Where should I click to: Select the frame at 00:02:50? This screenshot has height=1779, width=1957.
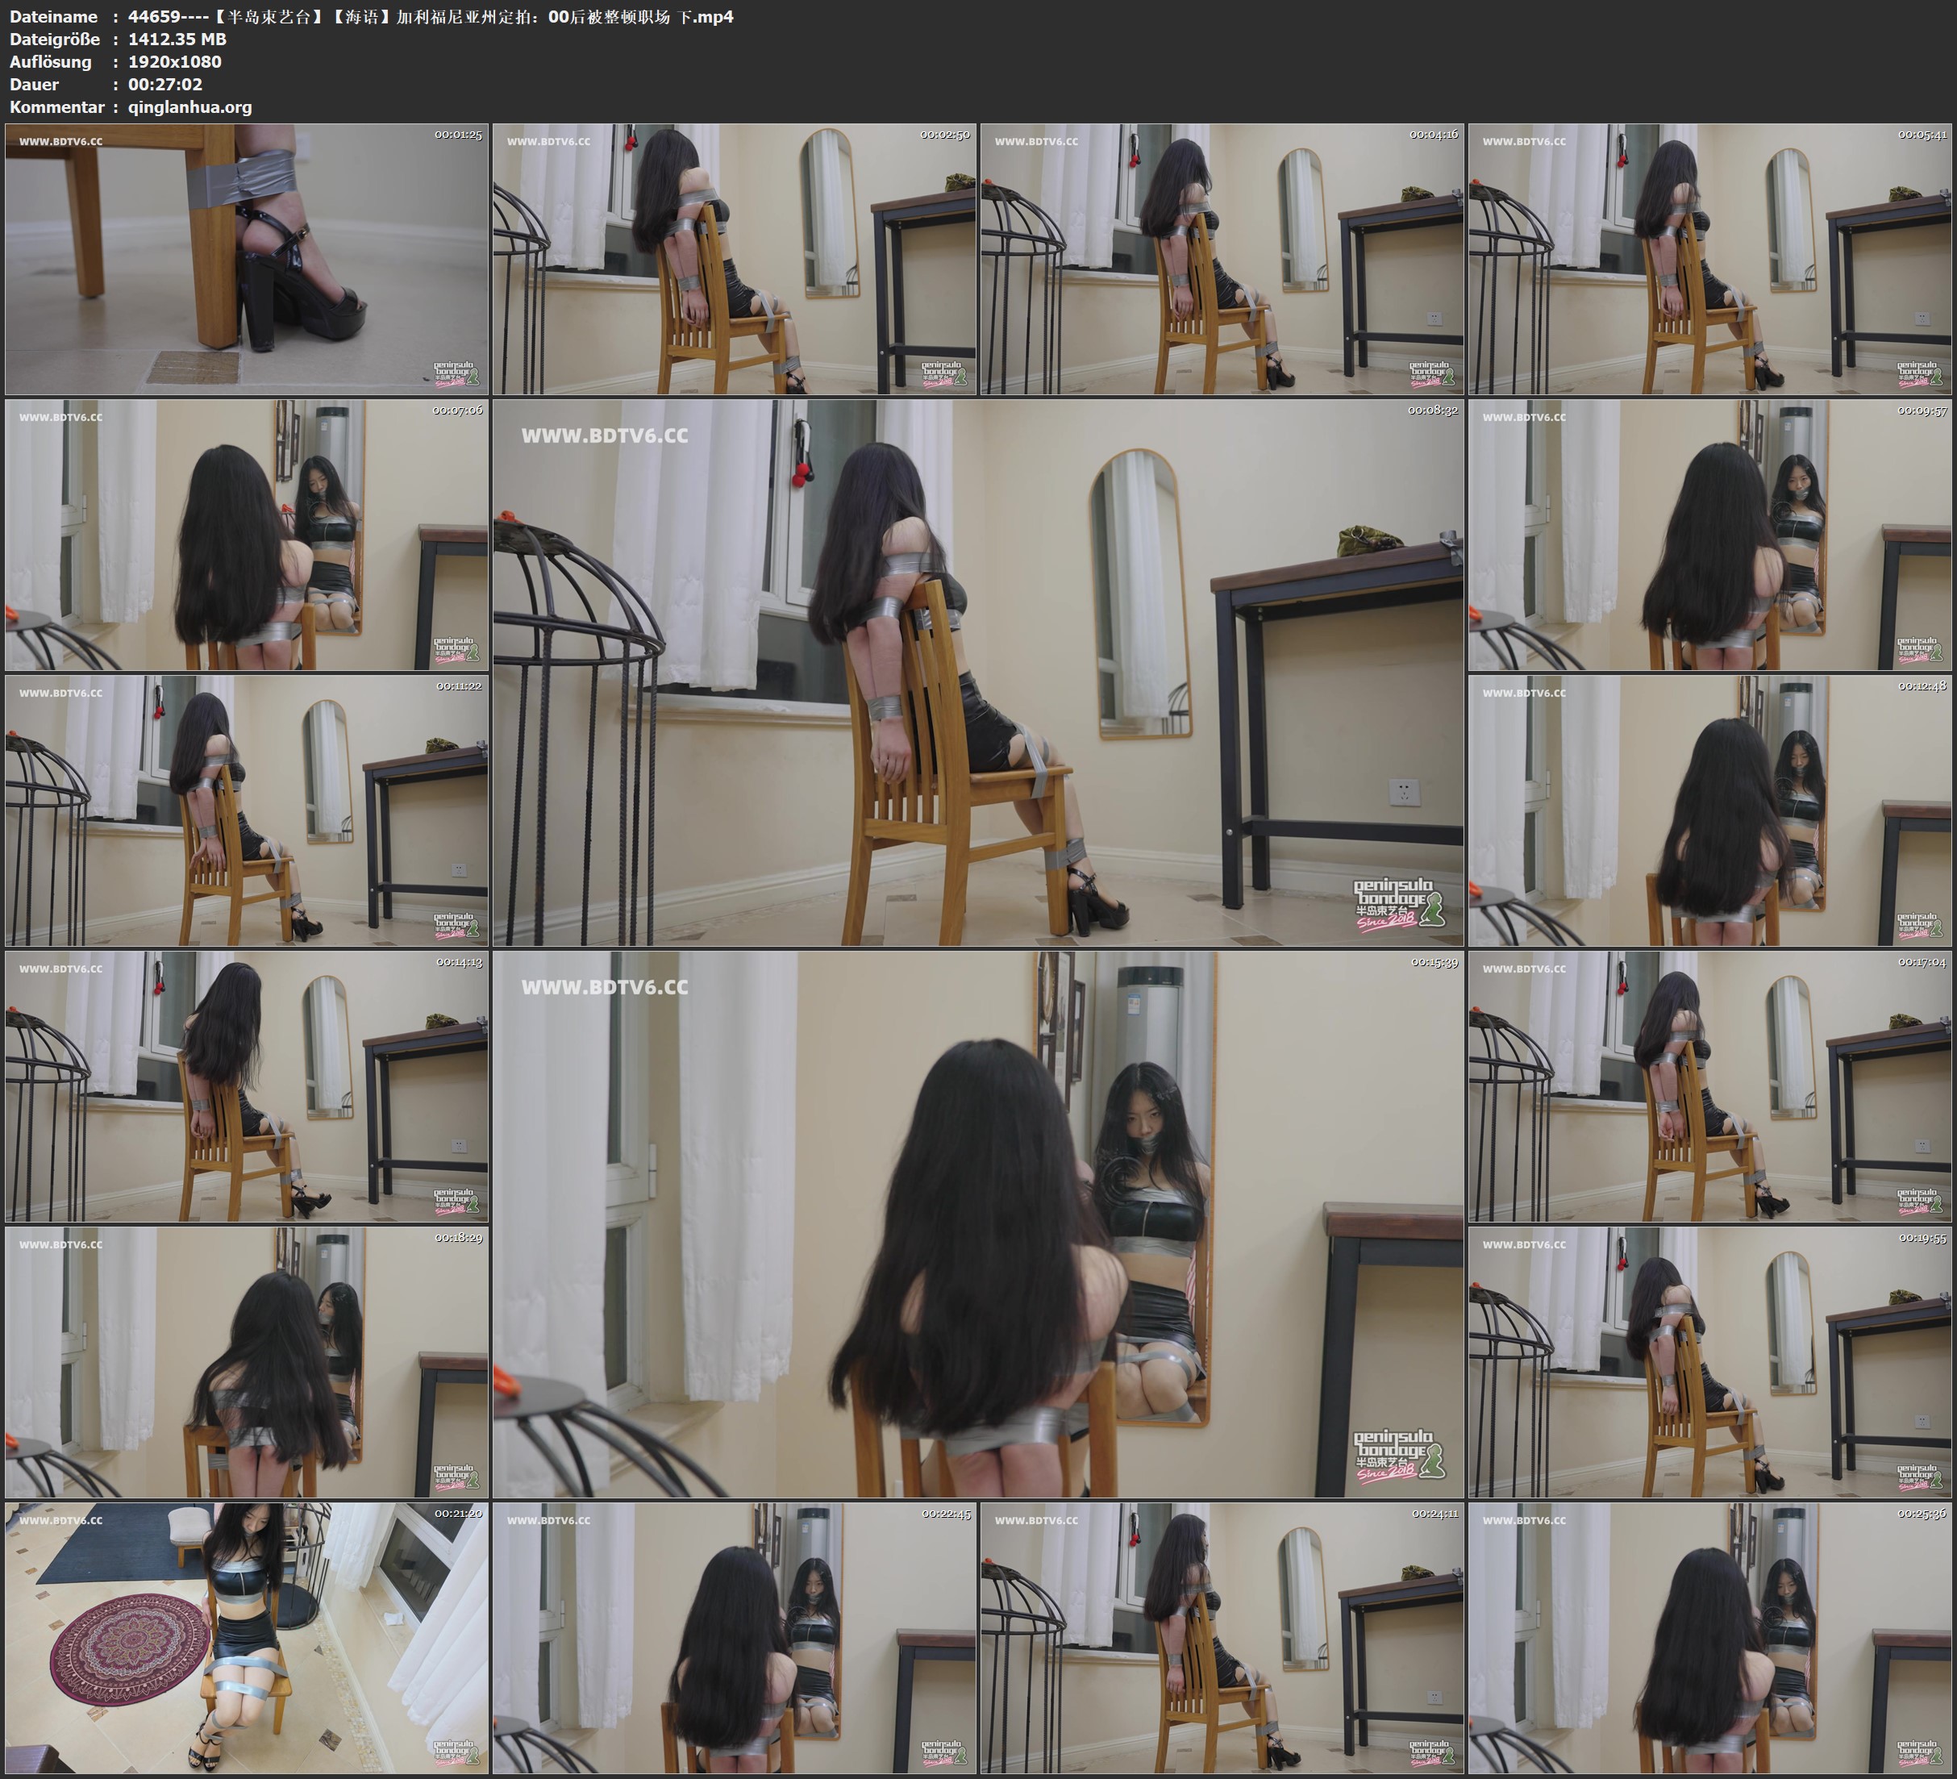734,258
